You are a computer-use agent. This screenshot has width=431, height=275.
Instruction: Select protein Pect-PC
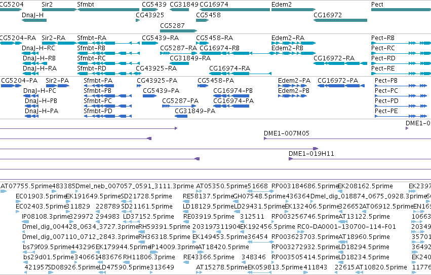pos(386,91)
